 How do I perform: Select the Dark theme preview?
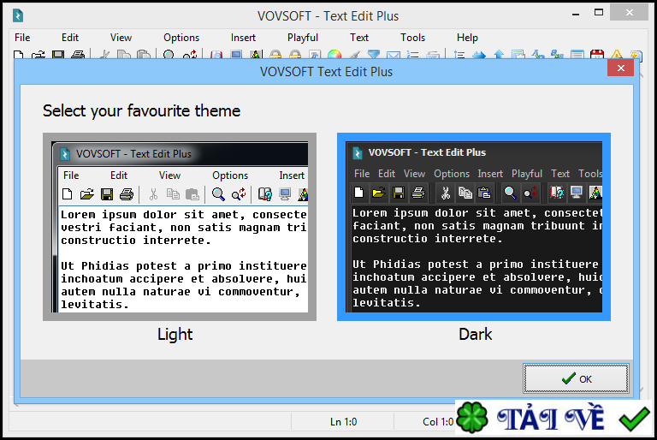click(474, 227)
